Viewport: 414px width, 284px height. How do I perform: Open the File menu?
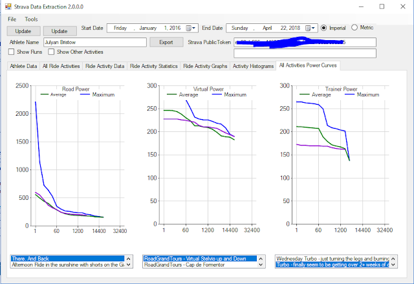pyautogui.click(x=12, y=19)
